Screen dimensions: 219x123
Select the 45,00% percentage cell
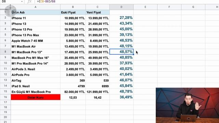(121, 29)
